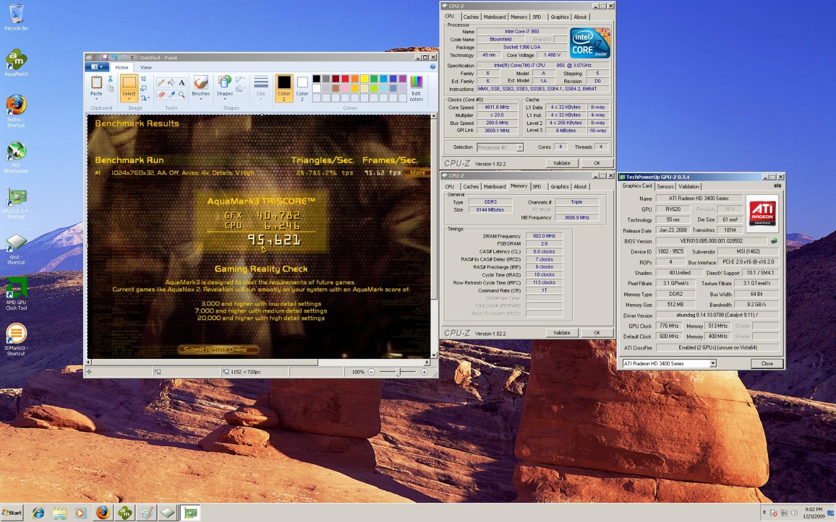Screen dimensions: 836x522
Task: Click the Color 2 button in Paint
Action: coord(302,88)
